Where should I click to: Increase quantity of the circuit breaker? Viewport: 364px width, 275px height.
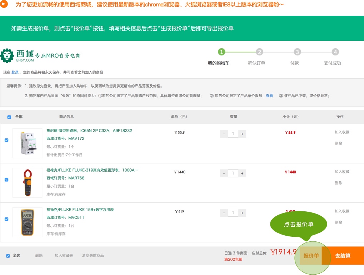click(x=242, y=134)
